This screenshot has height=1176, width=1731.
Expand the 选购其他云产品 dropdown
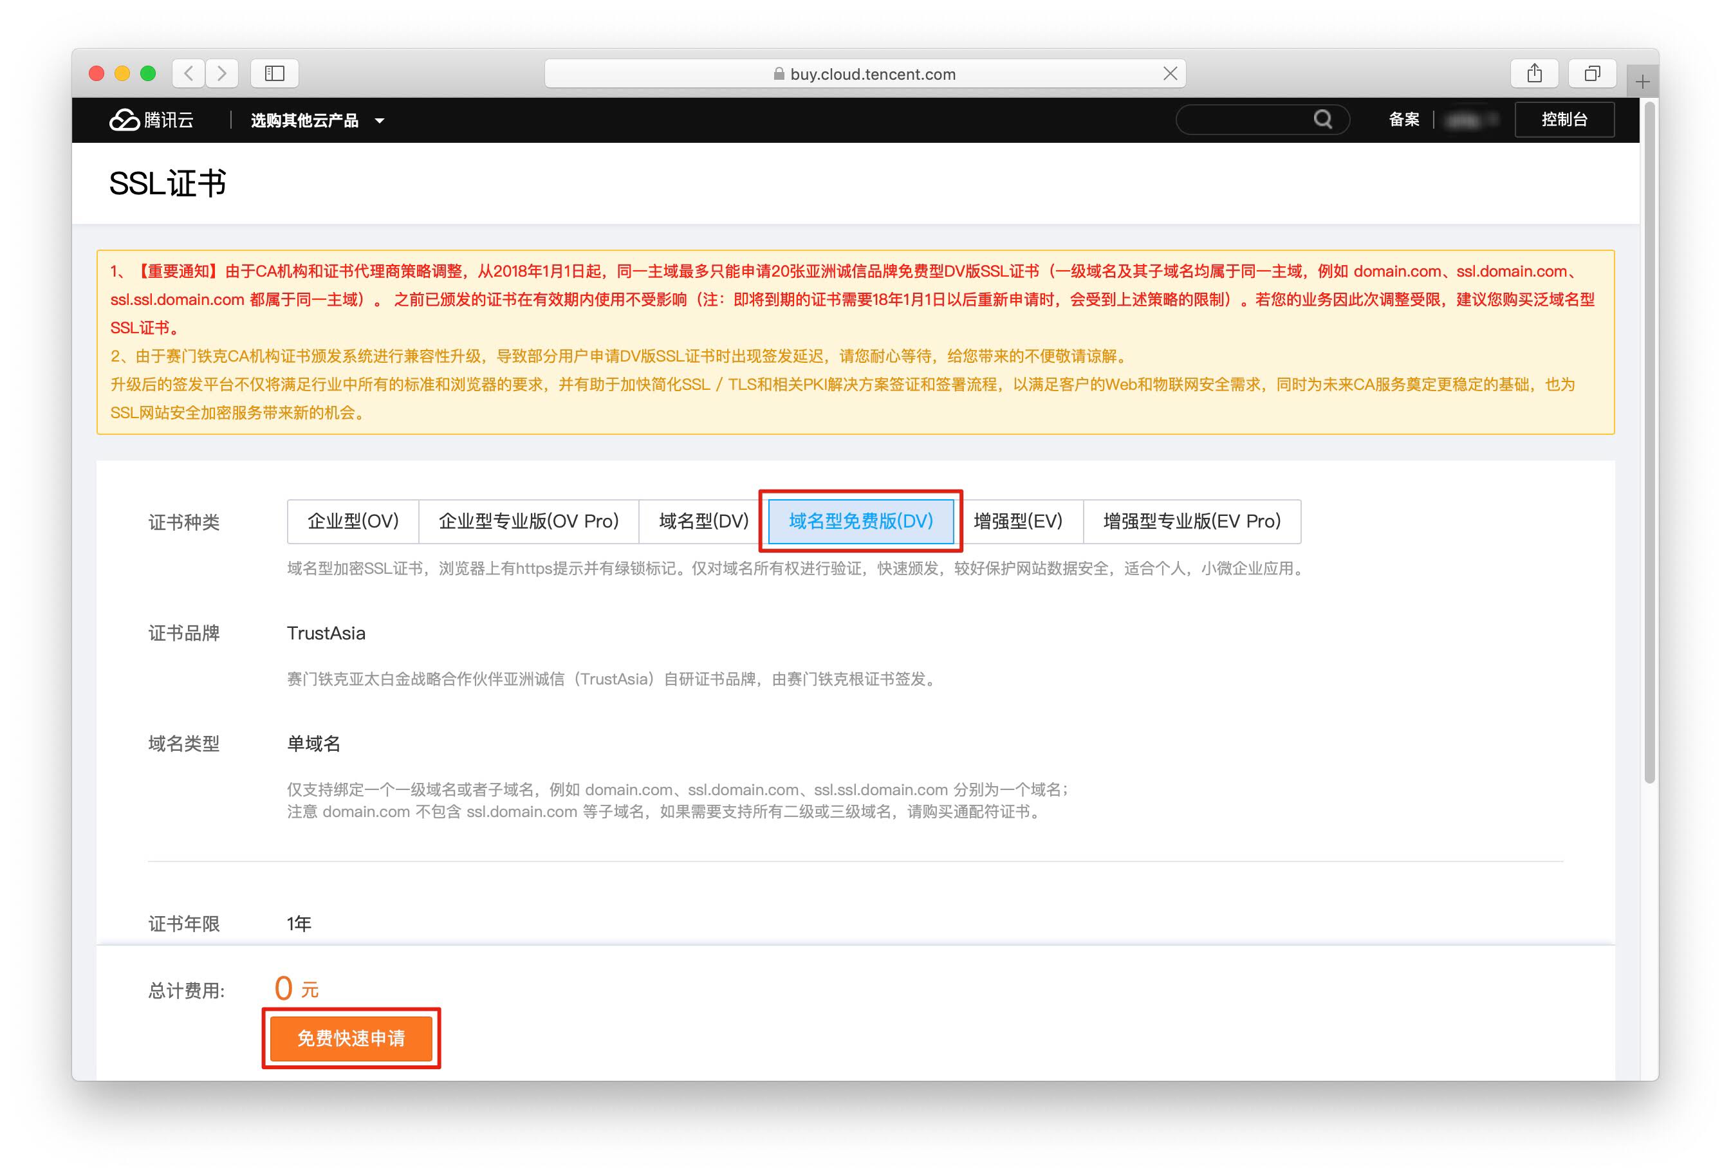point(317,120)
